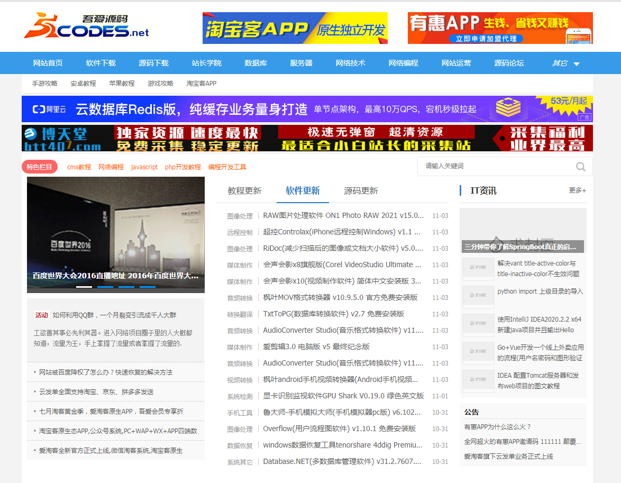Viewport: 621px width, 483px height.
Task: Click the 有惠APP banner image
Action: (500, 28)
